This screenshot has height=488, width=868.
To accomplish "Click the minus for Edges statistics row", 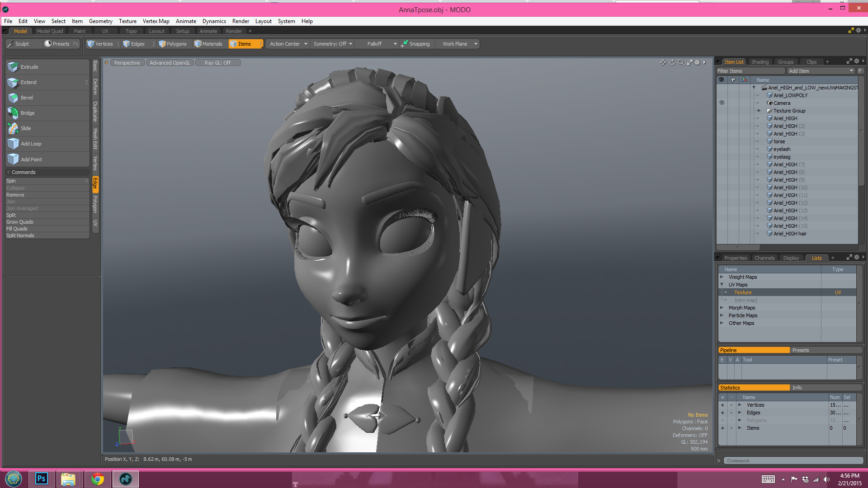I will pos(731,413).
